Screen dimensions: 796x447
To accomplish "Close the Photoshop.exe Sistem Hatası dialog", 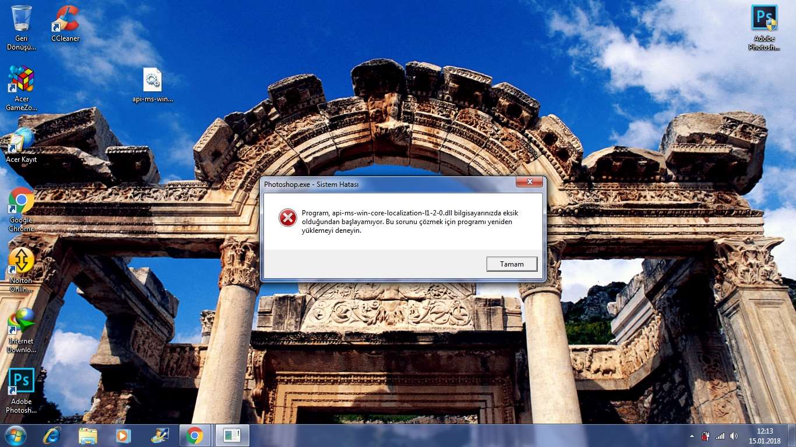I will (530, 183).
